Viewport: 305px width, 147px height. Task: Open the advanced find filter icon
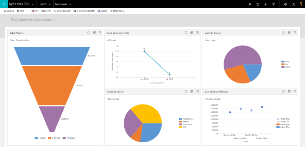point(274,4)
